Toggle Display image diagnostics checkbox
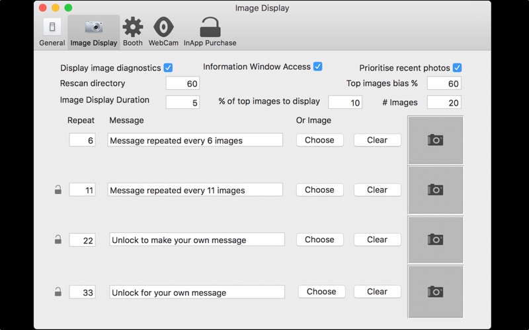529x330 pixels. point(168,68)
